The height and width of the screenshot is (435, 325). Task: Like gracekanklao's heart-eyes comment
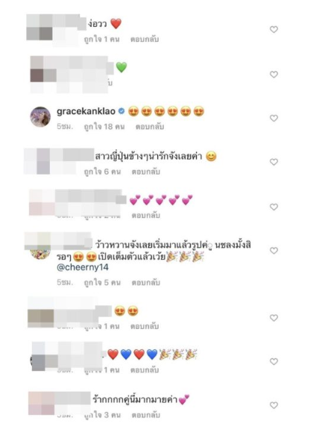pyautogui.click(x=274, y=118)
